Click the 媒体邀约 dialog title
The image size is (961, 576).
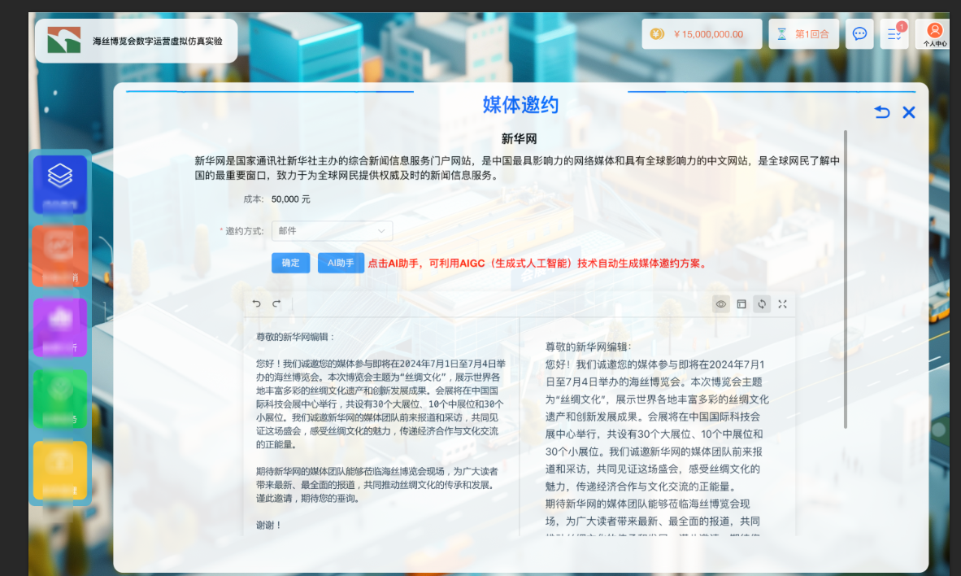(520, 105)
